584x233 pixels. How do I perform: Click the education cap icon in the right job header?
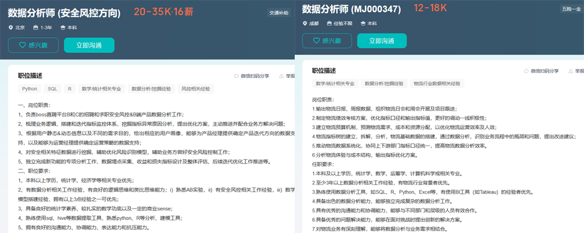363,23
